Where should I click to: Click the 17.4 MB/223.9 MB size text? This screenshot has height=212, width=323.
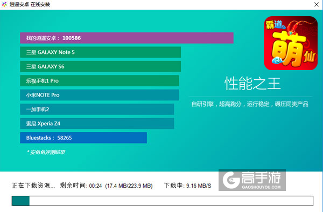[x=129, y=186]
